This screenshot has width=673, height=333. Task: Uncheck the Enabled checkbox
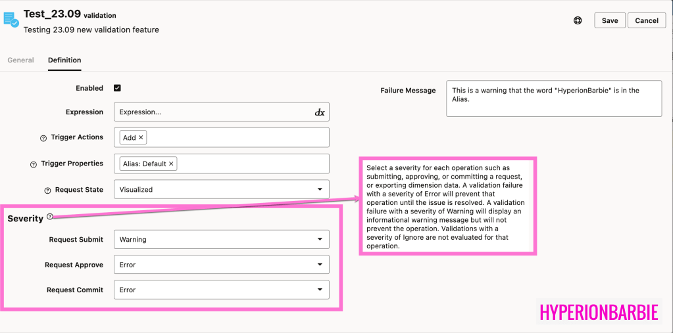(117, 88)
